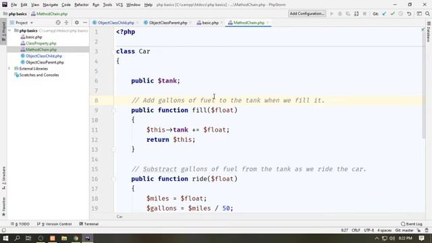This screenshot has width=432, height=243.
Task: Click the Search Everywhere magnifier icon
Action: pyautogui.click(x=427, y=13)
